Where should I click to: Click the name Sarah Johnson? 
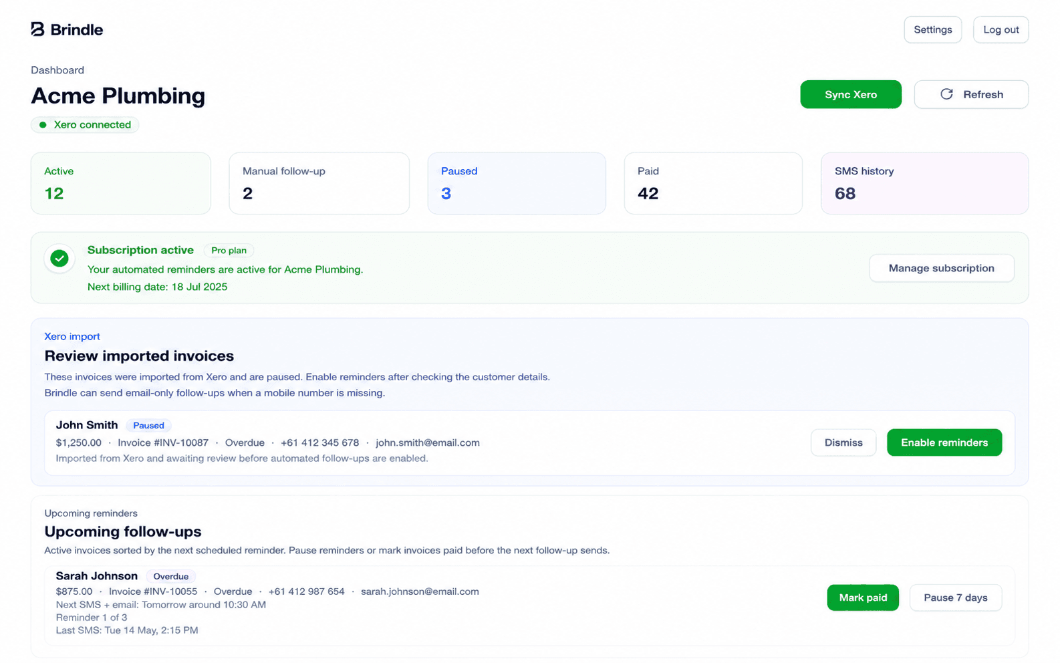(97, 575)
